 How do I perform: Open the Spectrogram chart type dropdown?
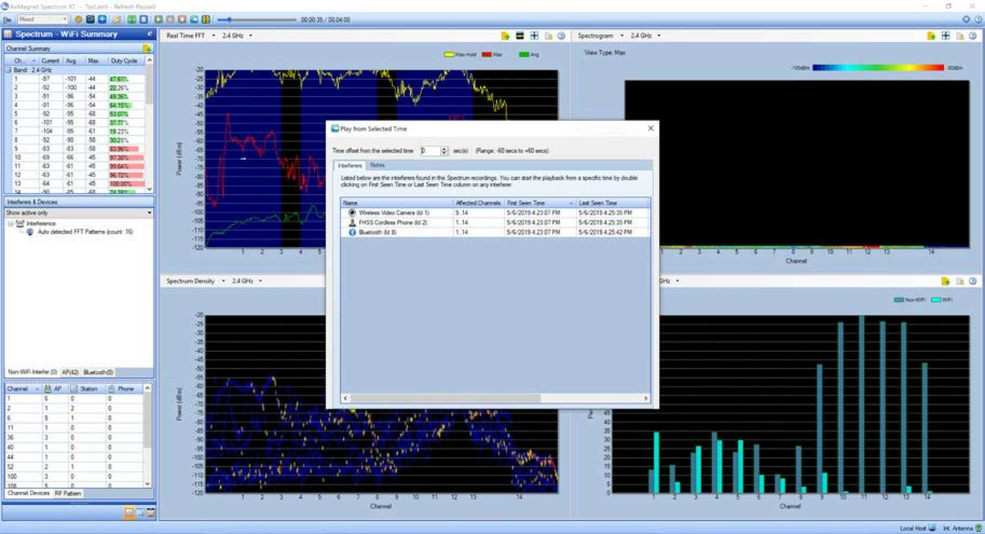(622, 36)
